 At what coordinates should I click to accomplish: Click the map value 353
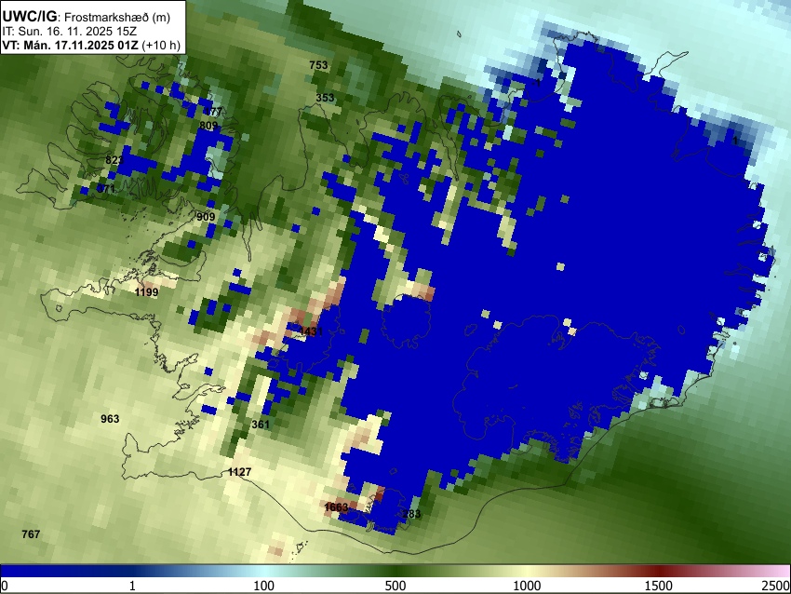pos(325,98)
